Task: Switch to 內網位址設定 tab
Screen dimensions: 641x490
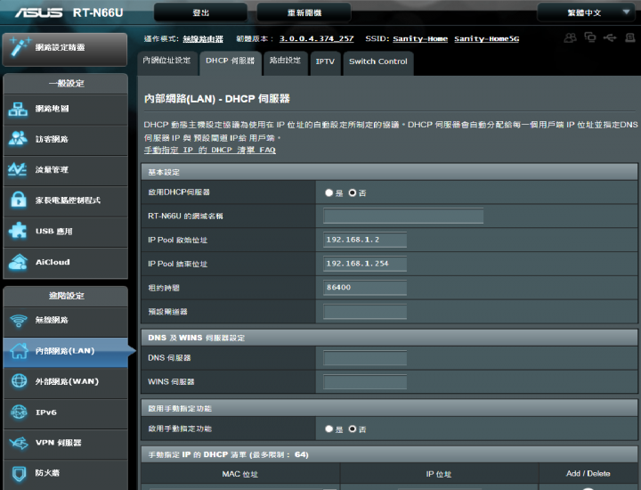Action: [166, 63]
